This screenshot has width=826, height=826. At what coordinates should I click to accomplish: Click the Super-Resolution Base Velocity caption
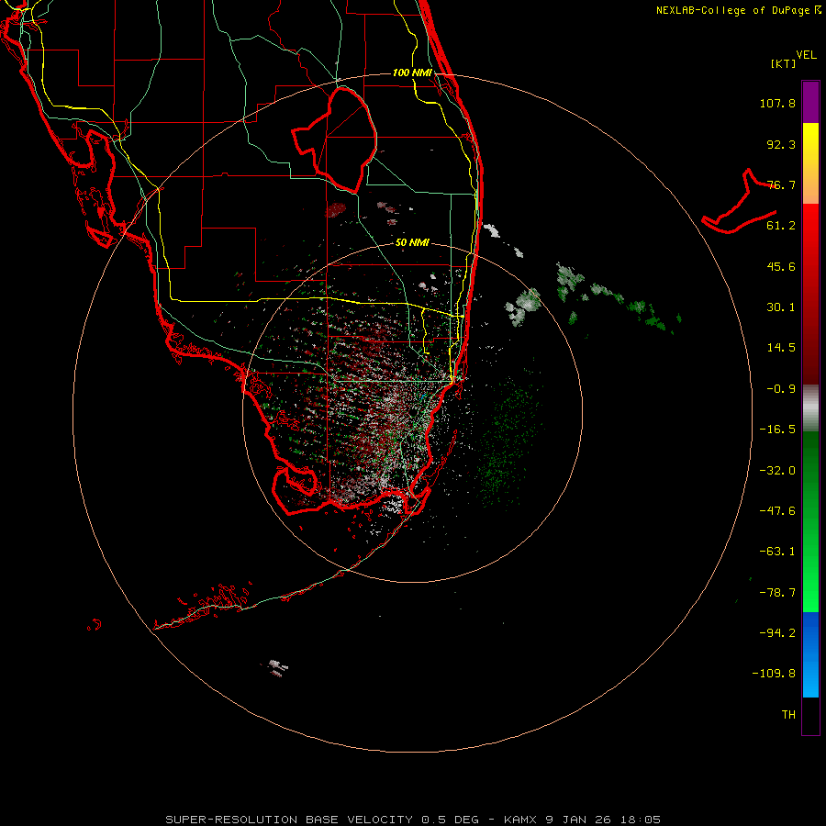413,820
